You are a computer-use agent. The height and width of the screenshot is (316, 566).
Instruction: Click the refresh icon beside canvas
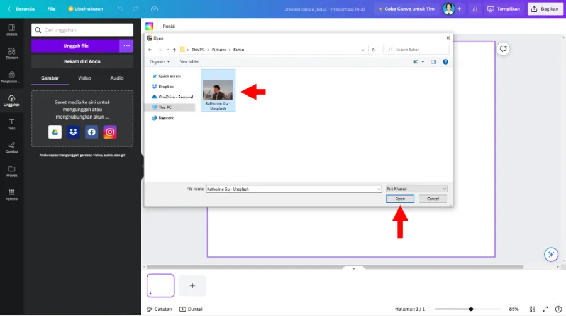(x=503, y=48)
